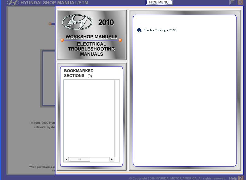Close the Hyundai Shop Manual window
This screenshot has height=180, width=246.
(x=240, y=2)
